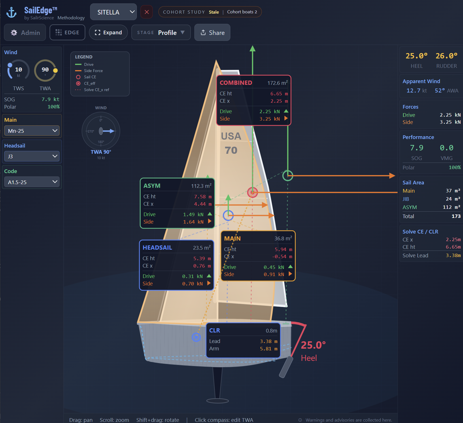Click the VMG 0.0 value
Viewport: 463px width, 423px height.
click(447, 148)
